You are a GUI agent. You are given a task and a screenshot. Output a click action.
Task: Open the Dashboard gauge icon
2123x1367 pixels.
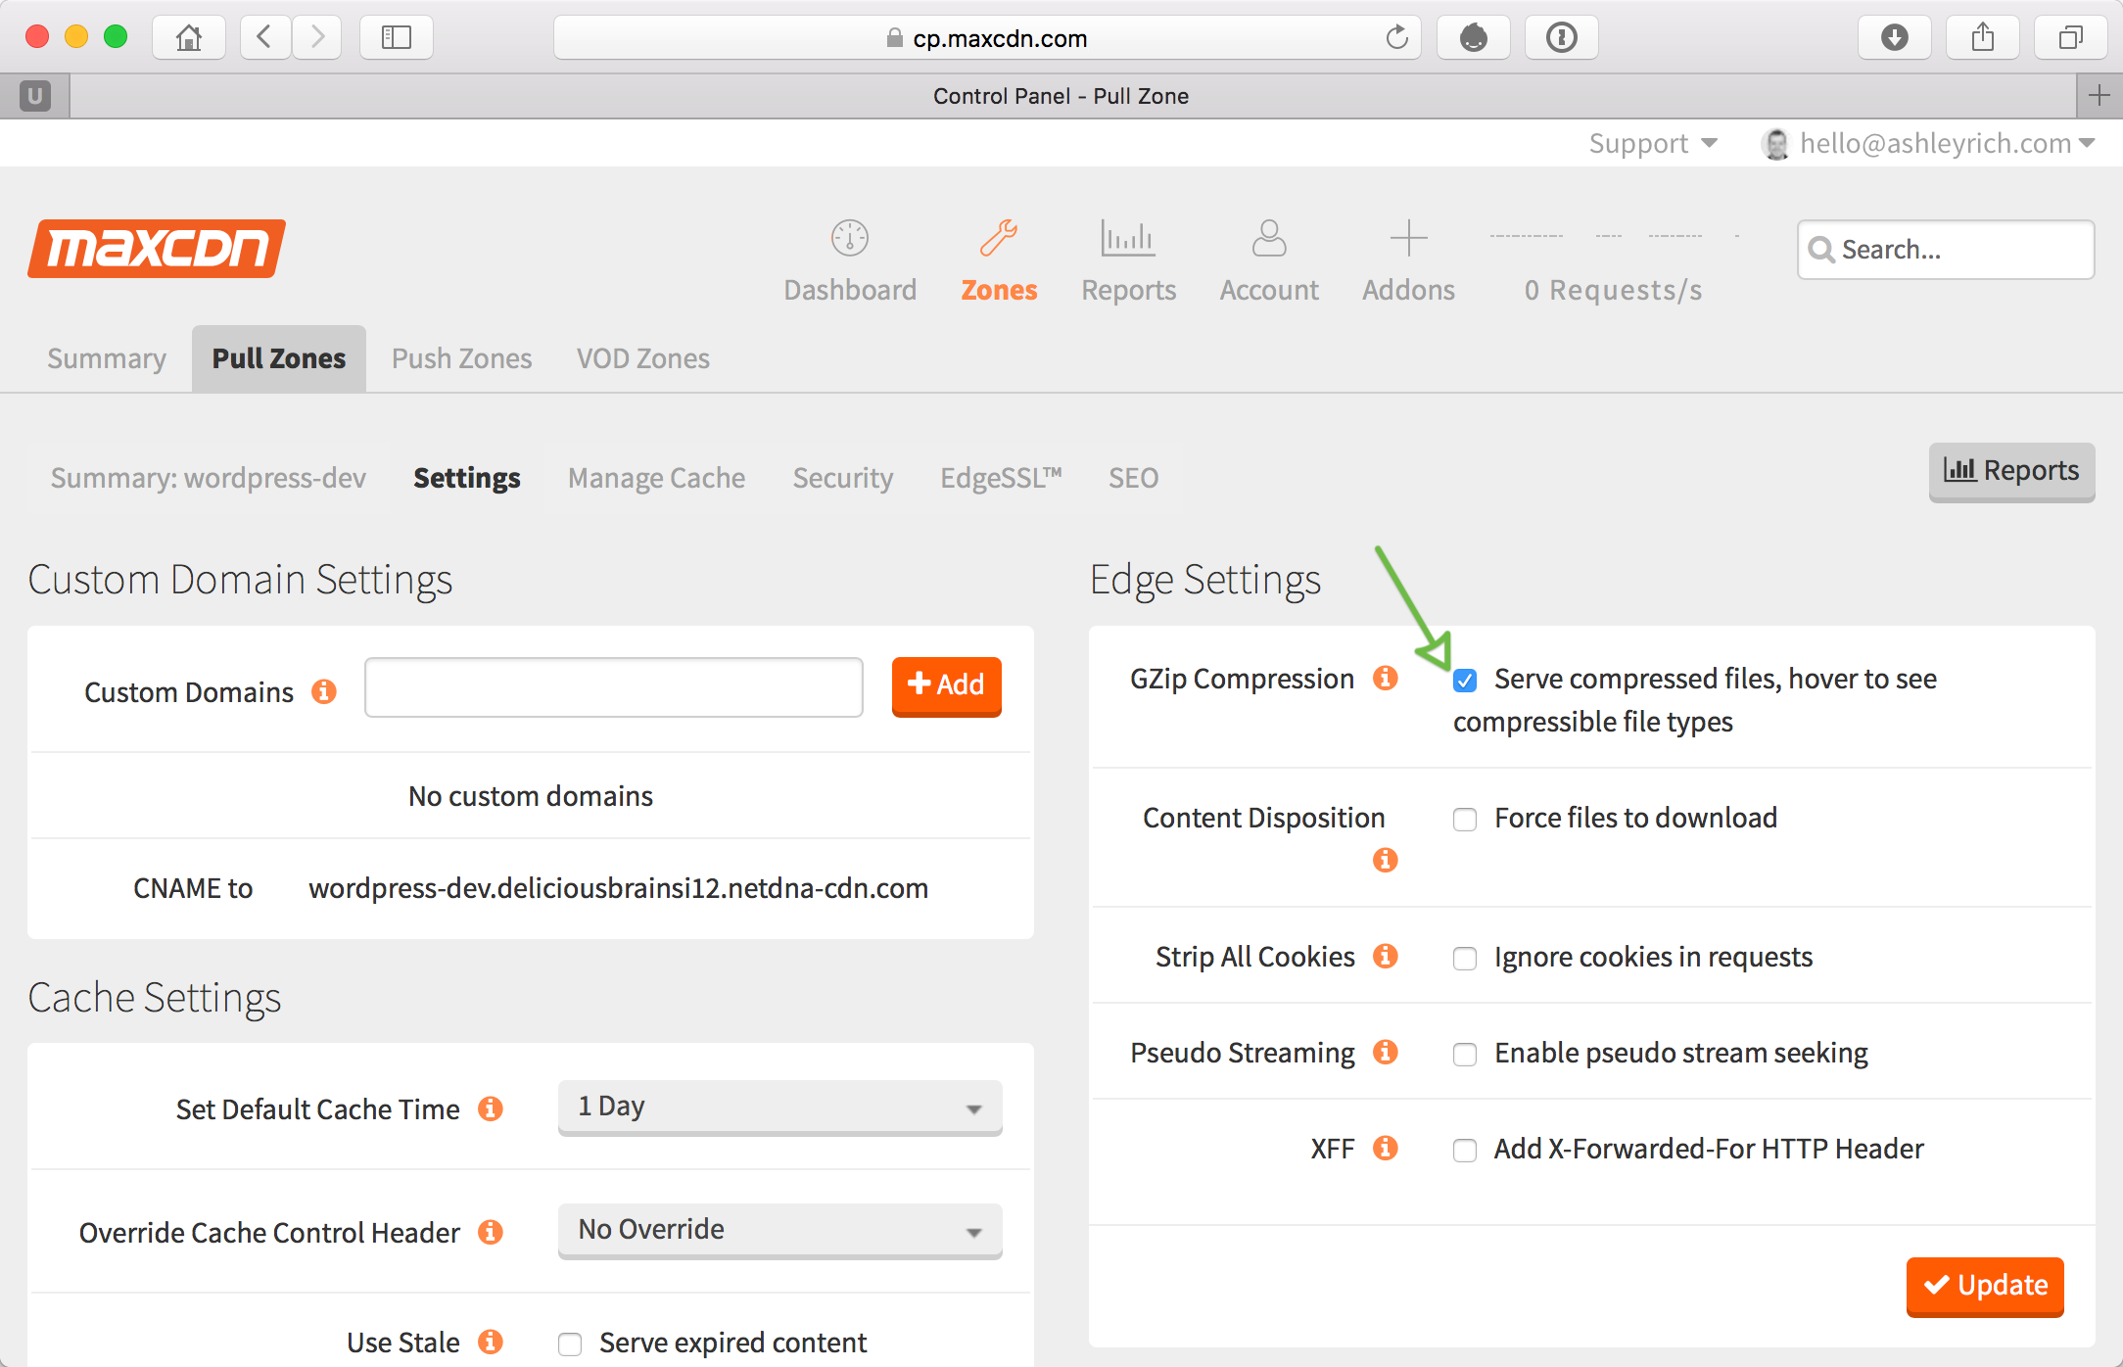point(850,238)
